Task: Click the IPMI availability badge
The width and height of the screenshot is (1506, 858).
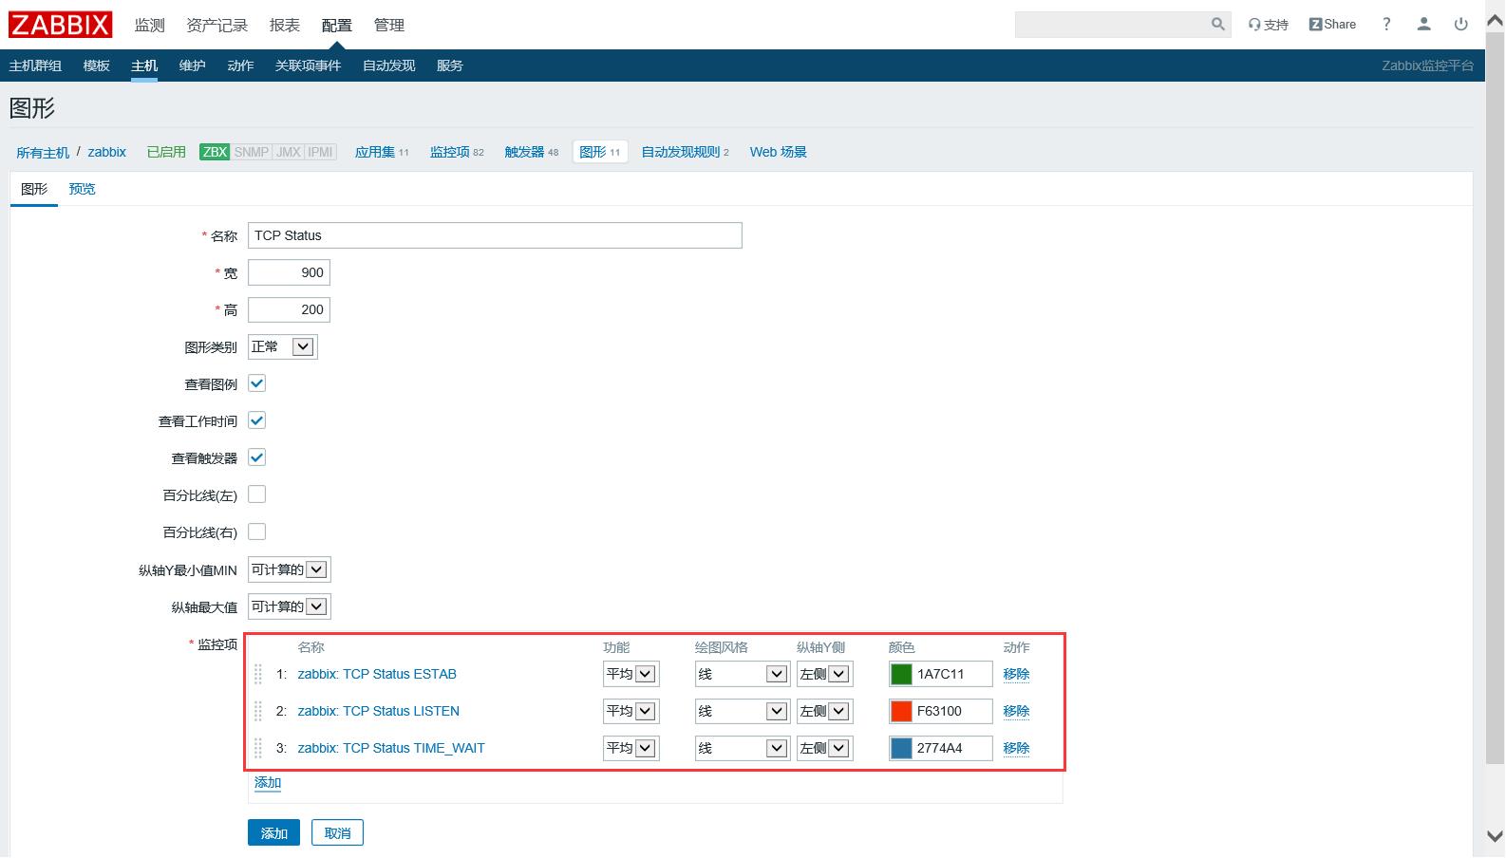Action: click(x=321, y=152)
